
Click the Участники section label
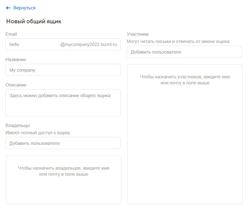pos(138,34)
